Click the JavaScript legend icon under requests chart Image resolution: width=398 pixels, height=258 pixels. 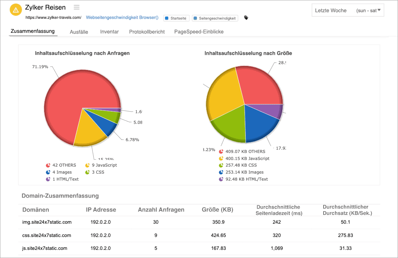click(x=88, y=165)
